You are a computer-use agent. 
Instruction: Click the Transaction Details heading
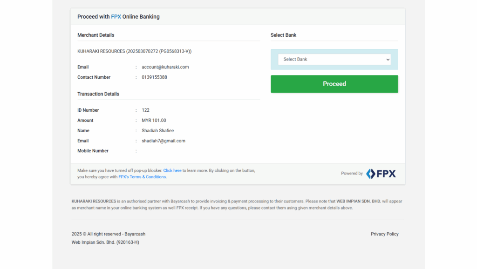pos(98,94)
